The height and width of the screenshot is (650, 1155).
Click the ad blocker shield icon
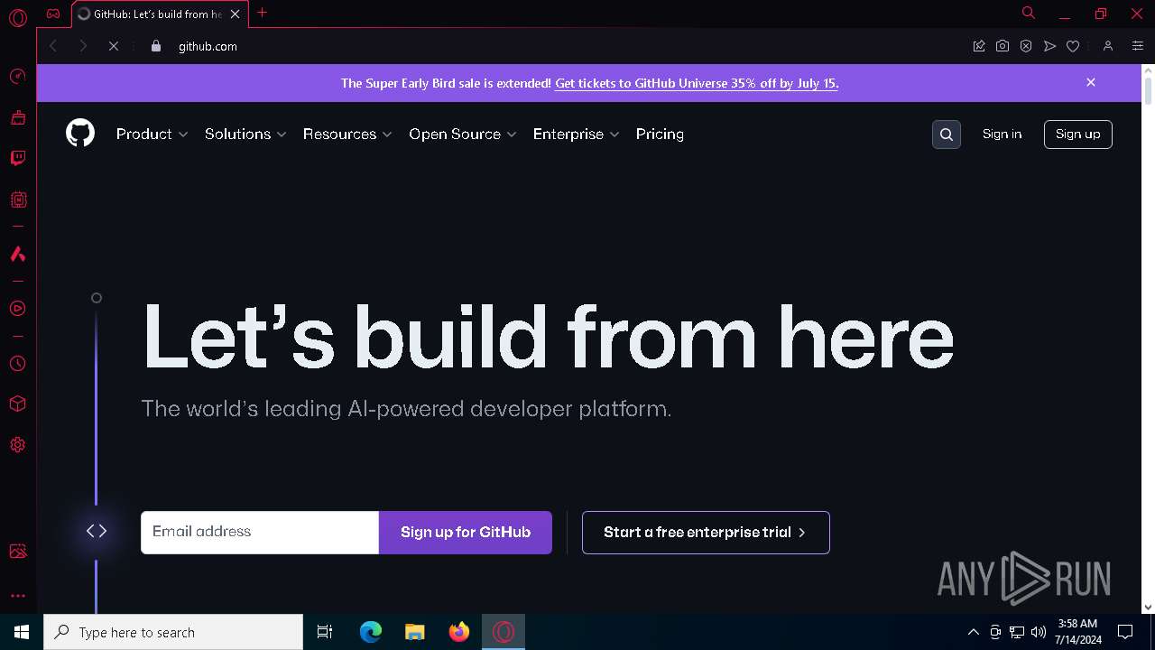[1026, 46]
